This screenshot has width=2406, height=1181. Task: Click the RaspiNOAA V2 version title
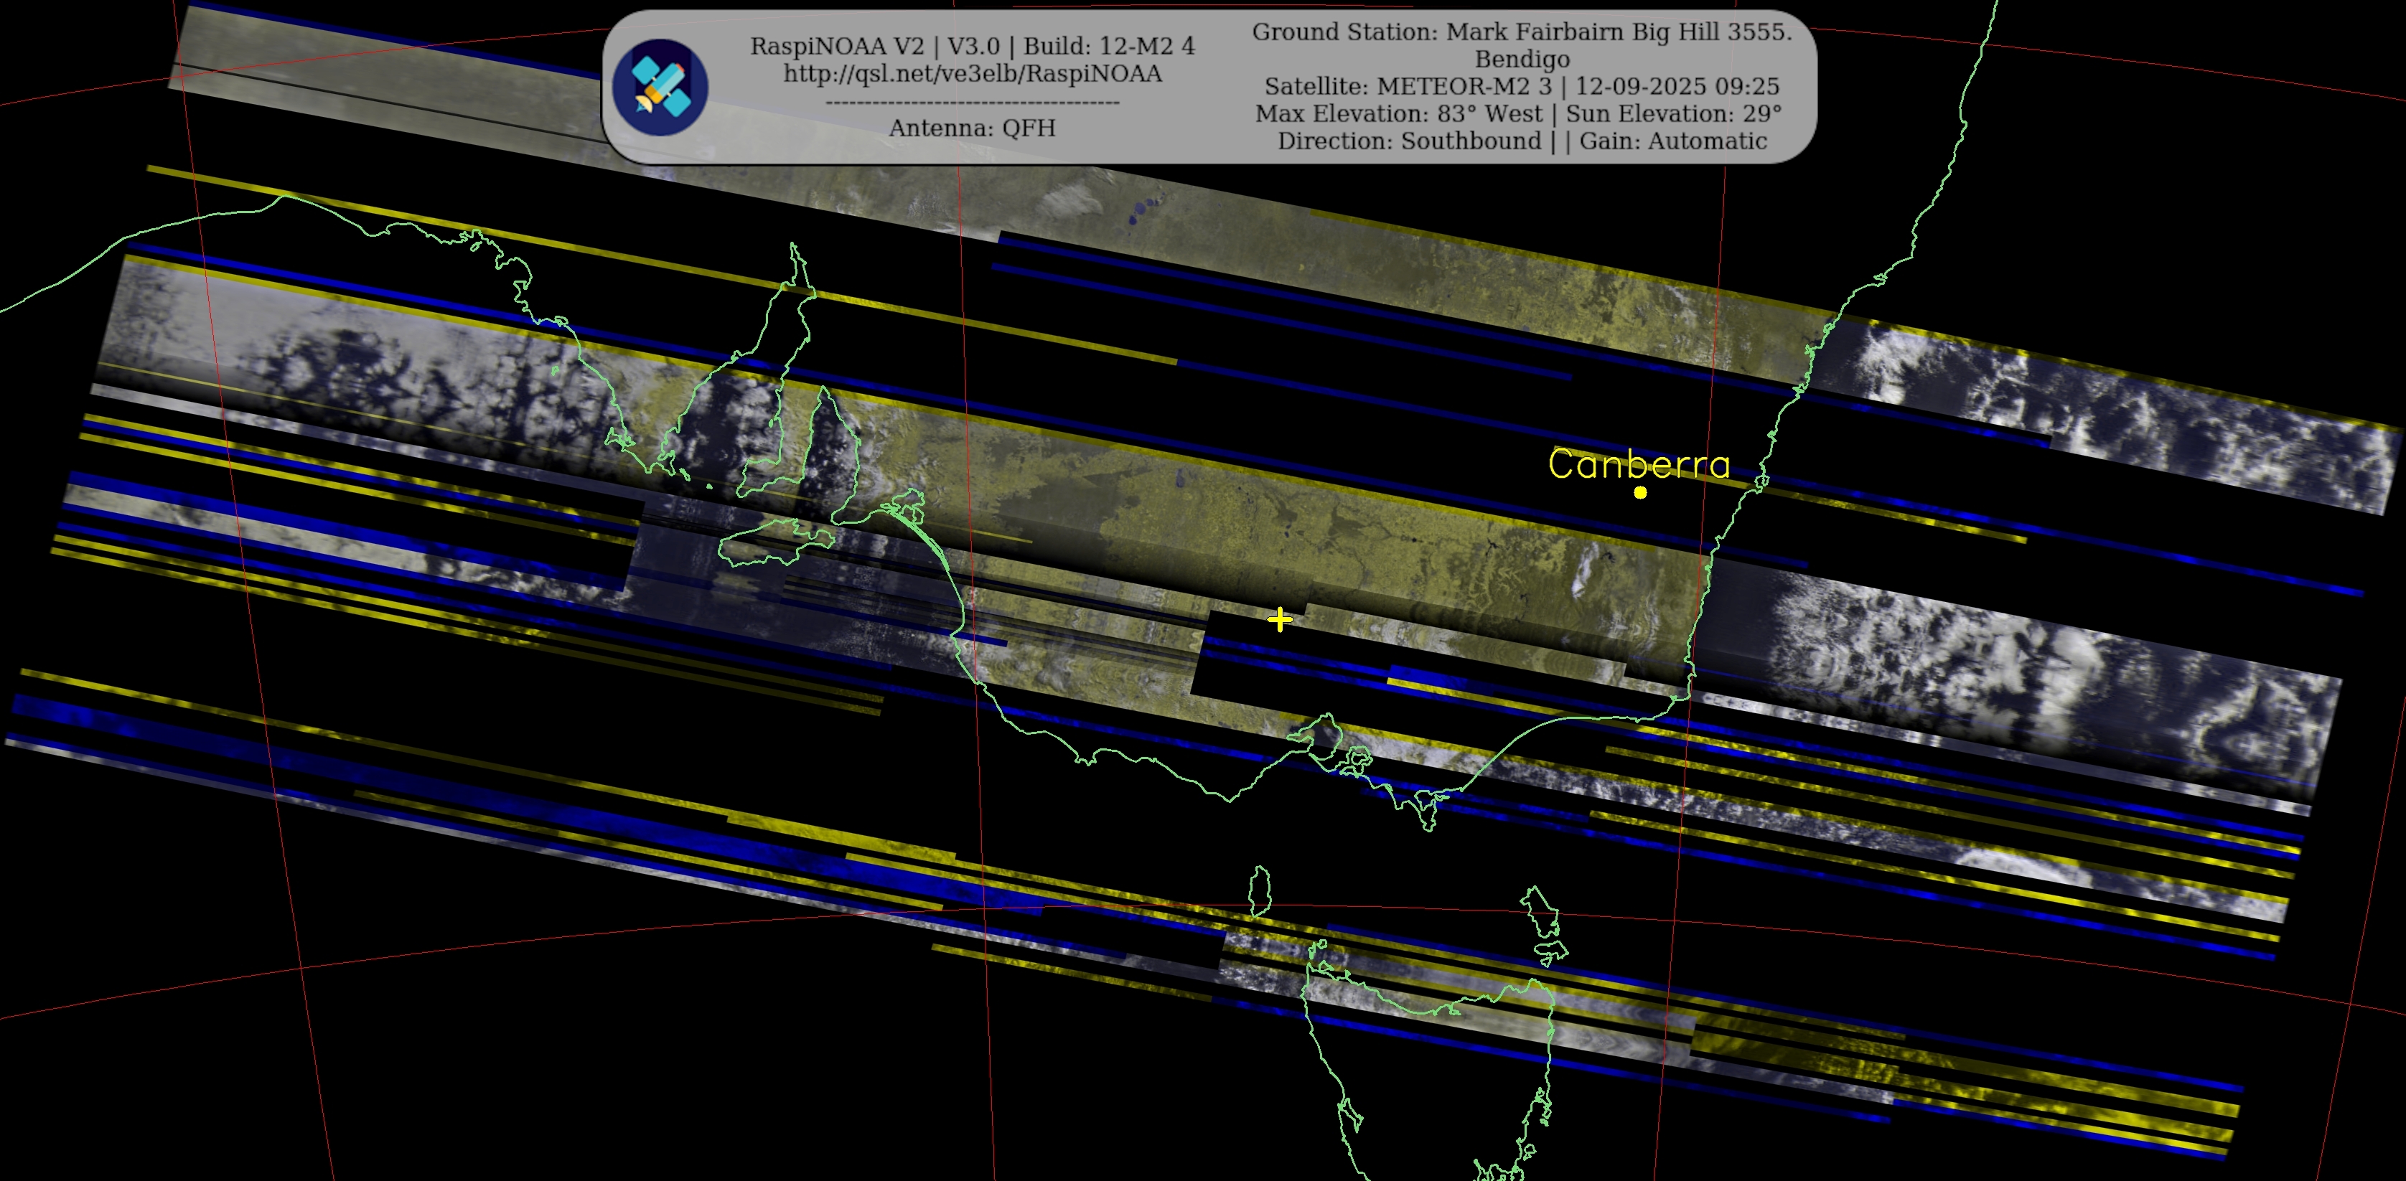pos(973,46)
